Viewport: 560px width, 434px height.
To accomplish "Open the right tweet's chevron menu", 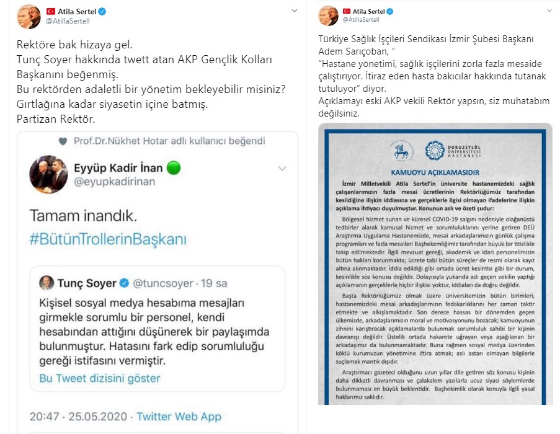I will coord(549,11).
